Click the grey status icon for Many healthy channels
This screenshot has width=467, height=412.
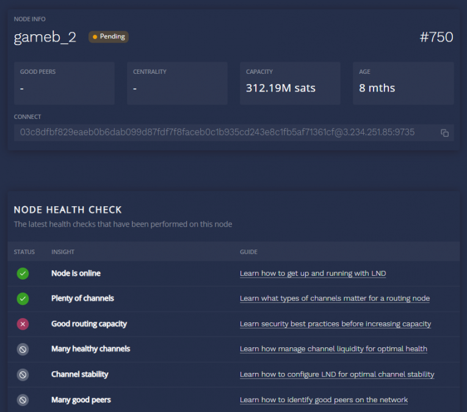coord(23,349)
